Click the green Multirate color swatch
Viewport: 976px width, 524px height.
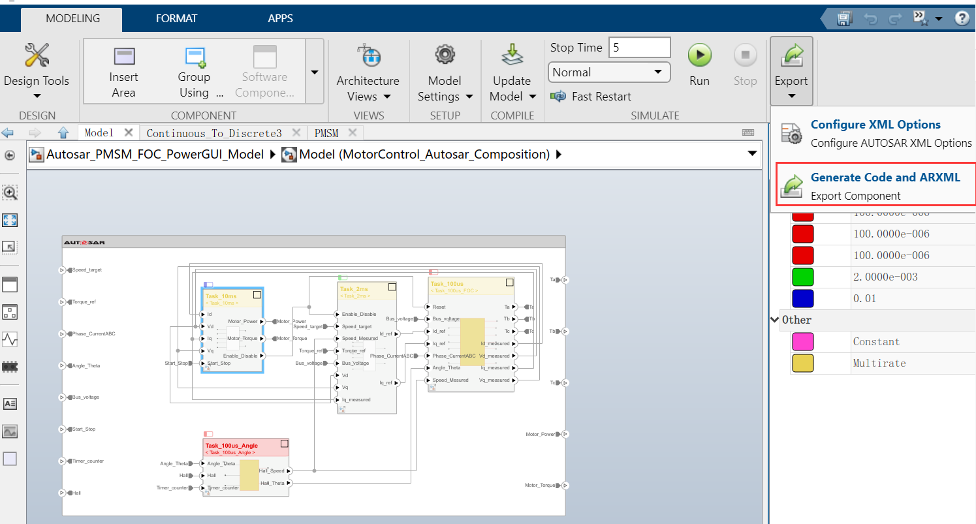tap(802, 277)
